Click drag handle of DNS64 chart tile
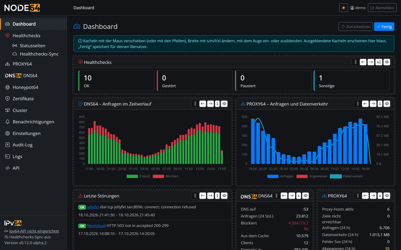401x250 pixels. [x=195, y=104]
